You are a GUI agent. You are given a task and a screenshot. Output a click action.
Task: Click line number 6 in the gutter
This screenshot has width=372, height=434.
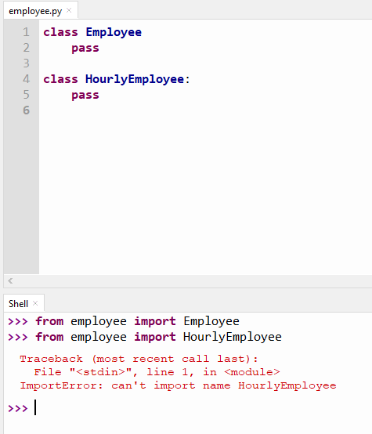tap(26, 110)
